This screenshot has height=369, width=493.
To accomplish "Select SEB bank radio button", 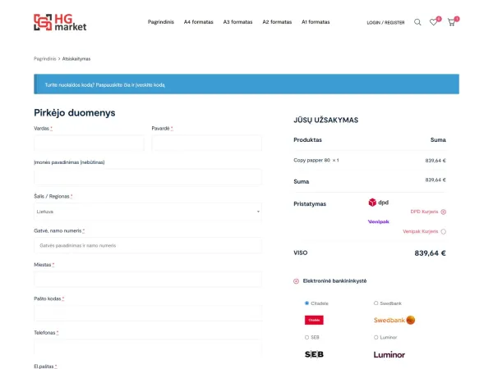I will click(306, 337).
